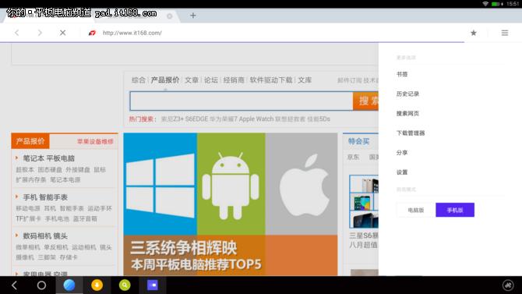The height and width of the screenshot is (294, 522).
Task: Open 笔记本 平板电脑 category
Action: 49,158
